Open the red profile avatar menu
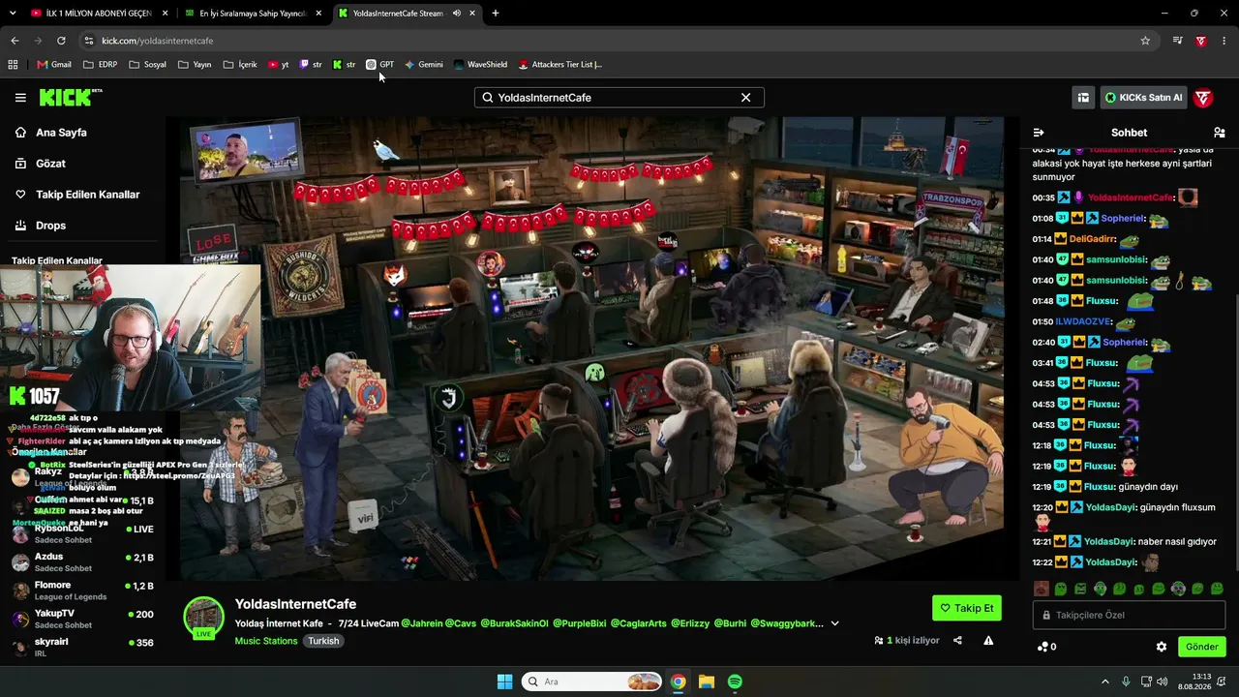Screen dimensions: 1239x697 pos(1203,98)
